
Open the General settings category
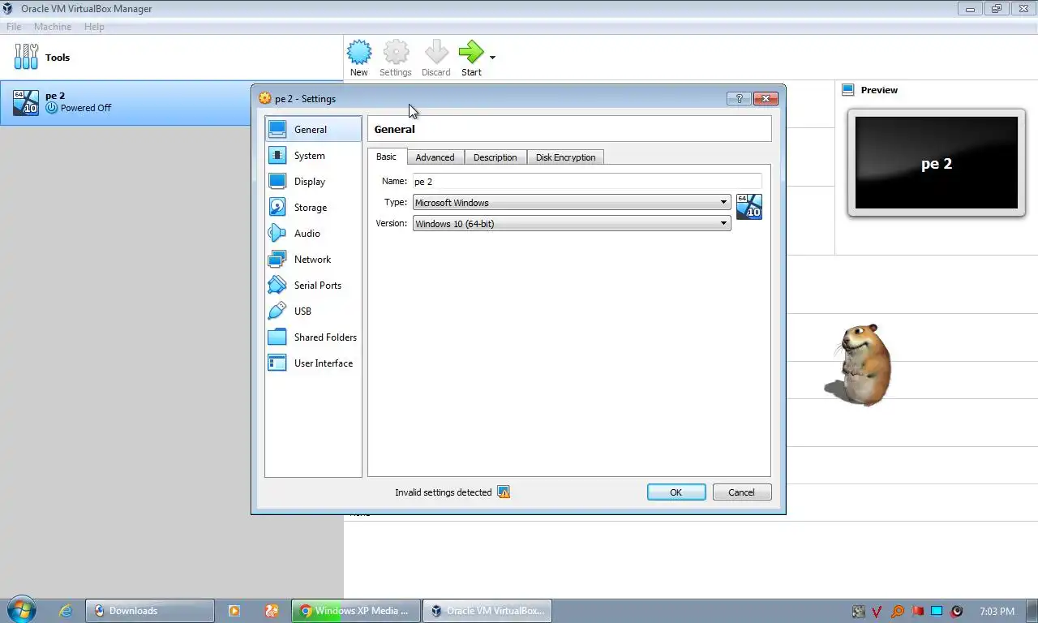coord(313,130)
